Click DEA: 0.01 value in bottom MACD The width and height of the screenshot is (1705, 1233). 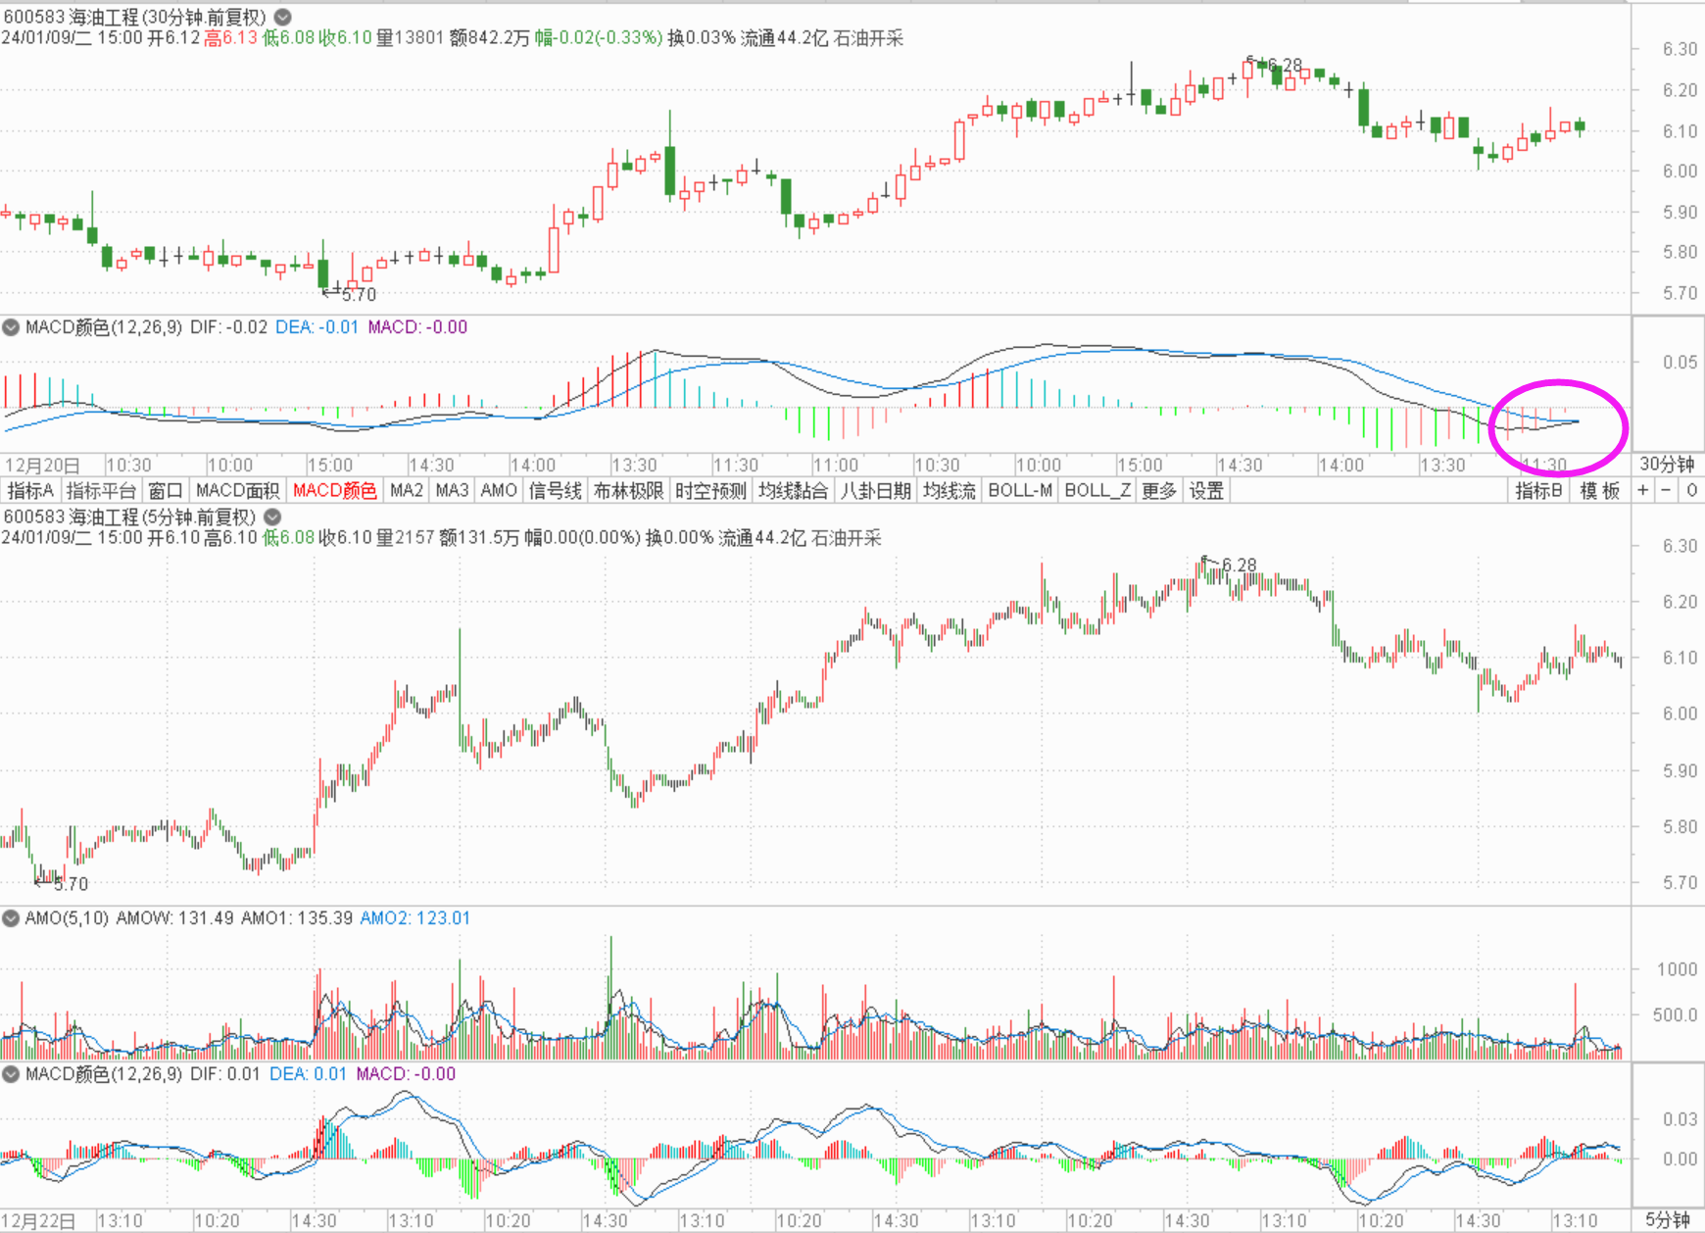pos(308,1074)
